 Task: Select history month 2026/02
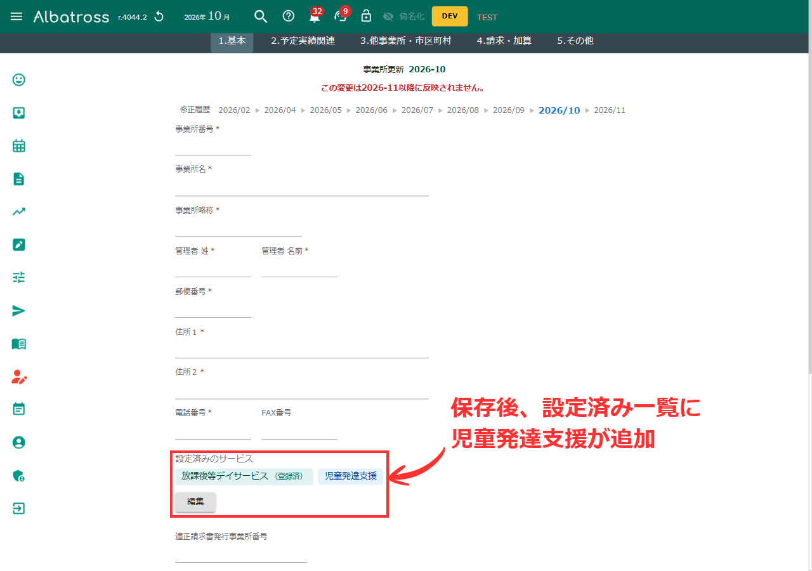pyautogui.click(x=235, y=110)
